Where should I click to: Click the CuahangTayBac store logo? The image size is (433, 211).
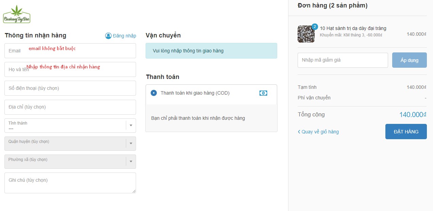[x=17, y=14]
